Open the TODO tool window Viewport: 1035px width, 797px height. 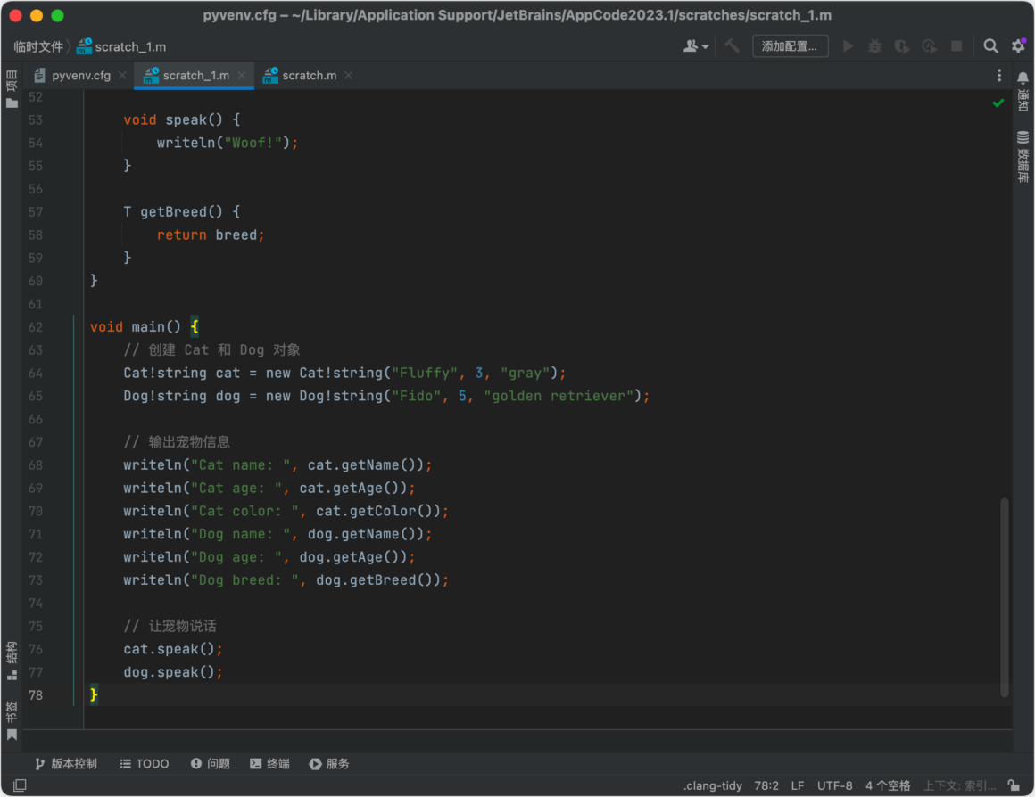coord(145,763)
